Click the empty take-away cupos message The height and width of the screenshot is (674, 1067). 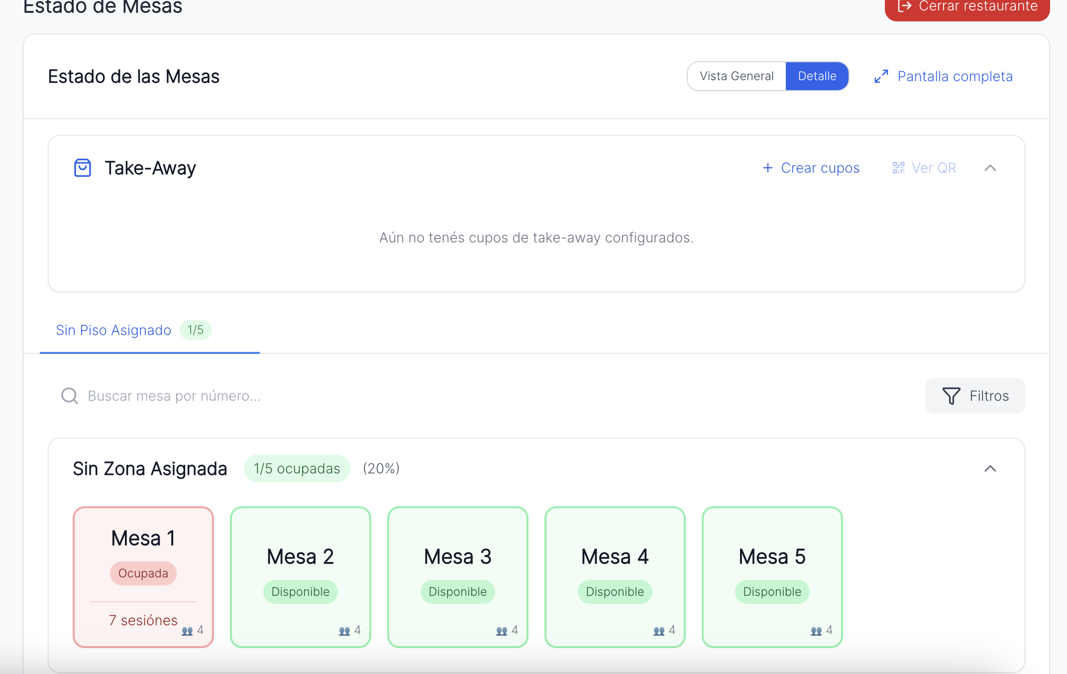pyautogui.click(x=536, y=238)
